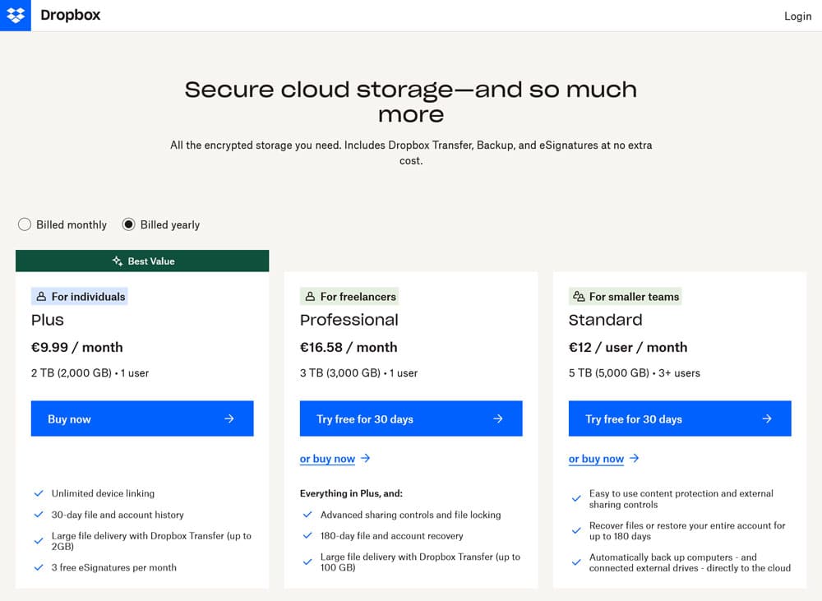Click the person icon beside For freelancers
This screenshot has height=601, width=822.
click(310, 297)
